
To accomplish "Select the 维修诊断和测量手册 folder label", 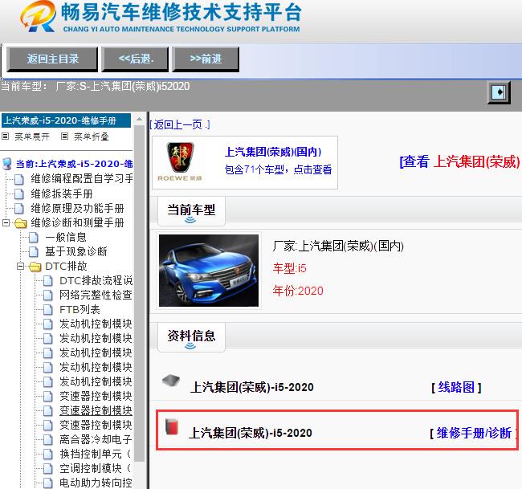I will click(77, 222).
